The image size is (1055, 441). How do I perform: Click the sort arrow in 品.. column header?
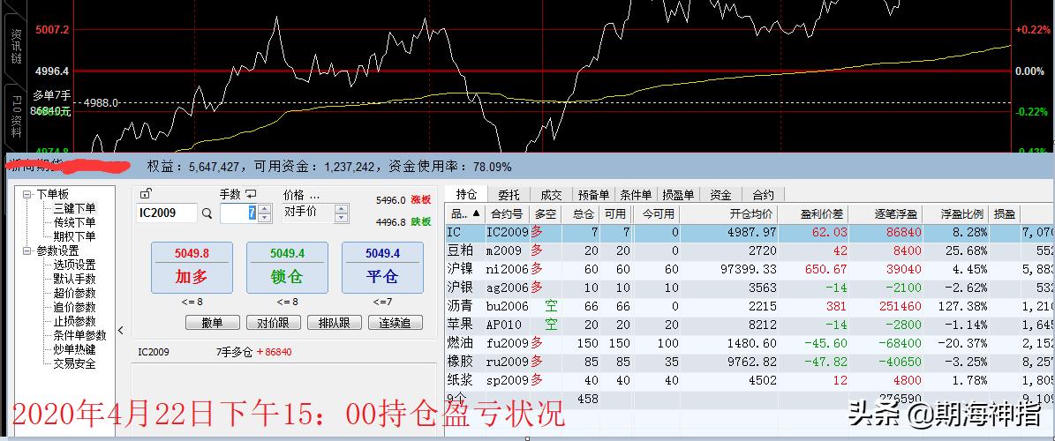477,213
